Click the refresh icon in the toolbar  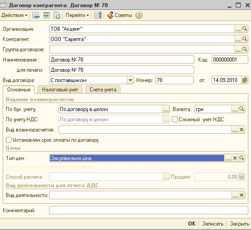pyautogui.click(x=46, y=16)
